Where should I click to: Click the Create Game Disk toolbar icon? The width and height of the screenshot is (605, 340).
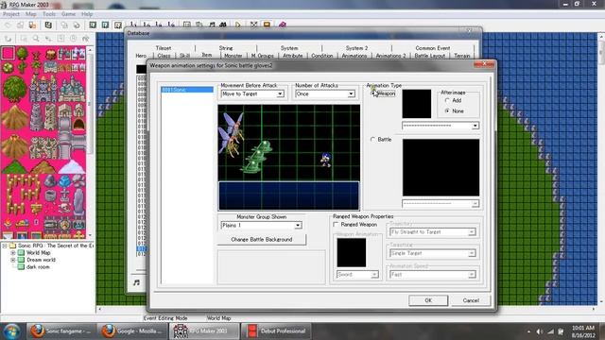[x=48, y=25]
